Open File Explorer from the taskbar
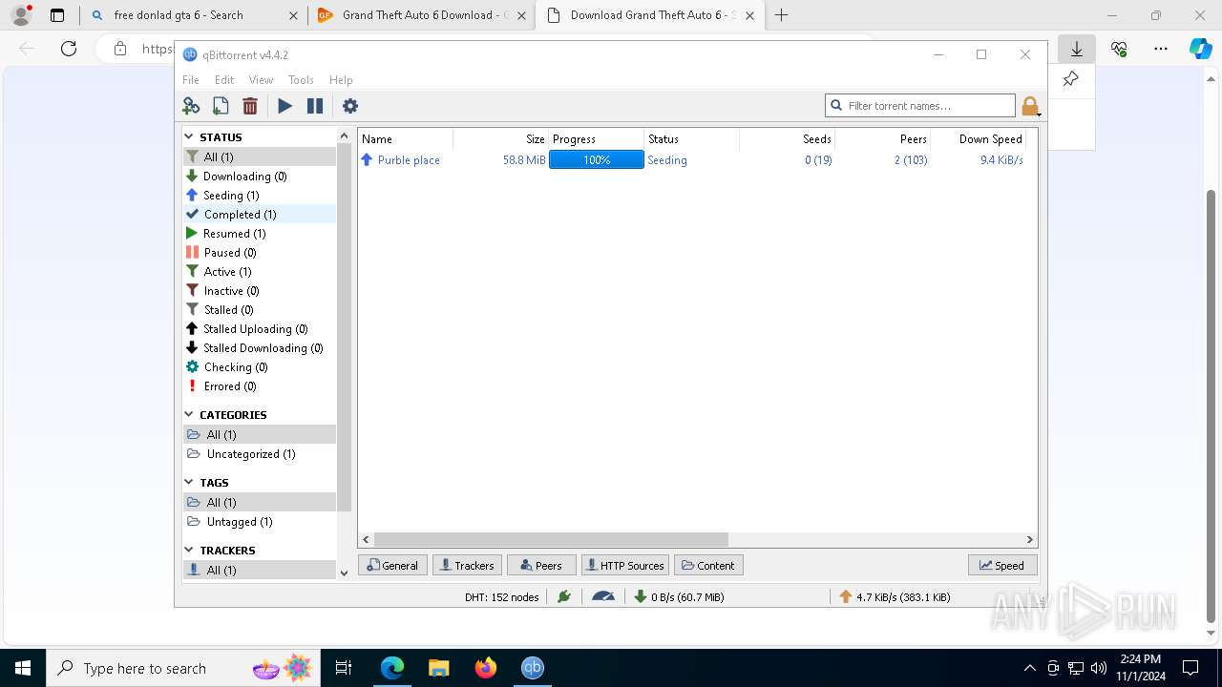 click(x=439, y=668)
